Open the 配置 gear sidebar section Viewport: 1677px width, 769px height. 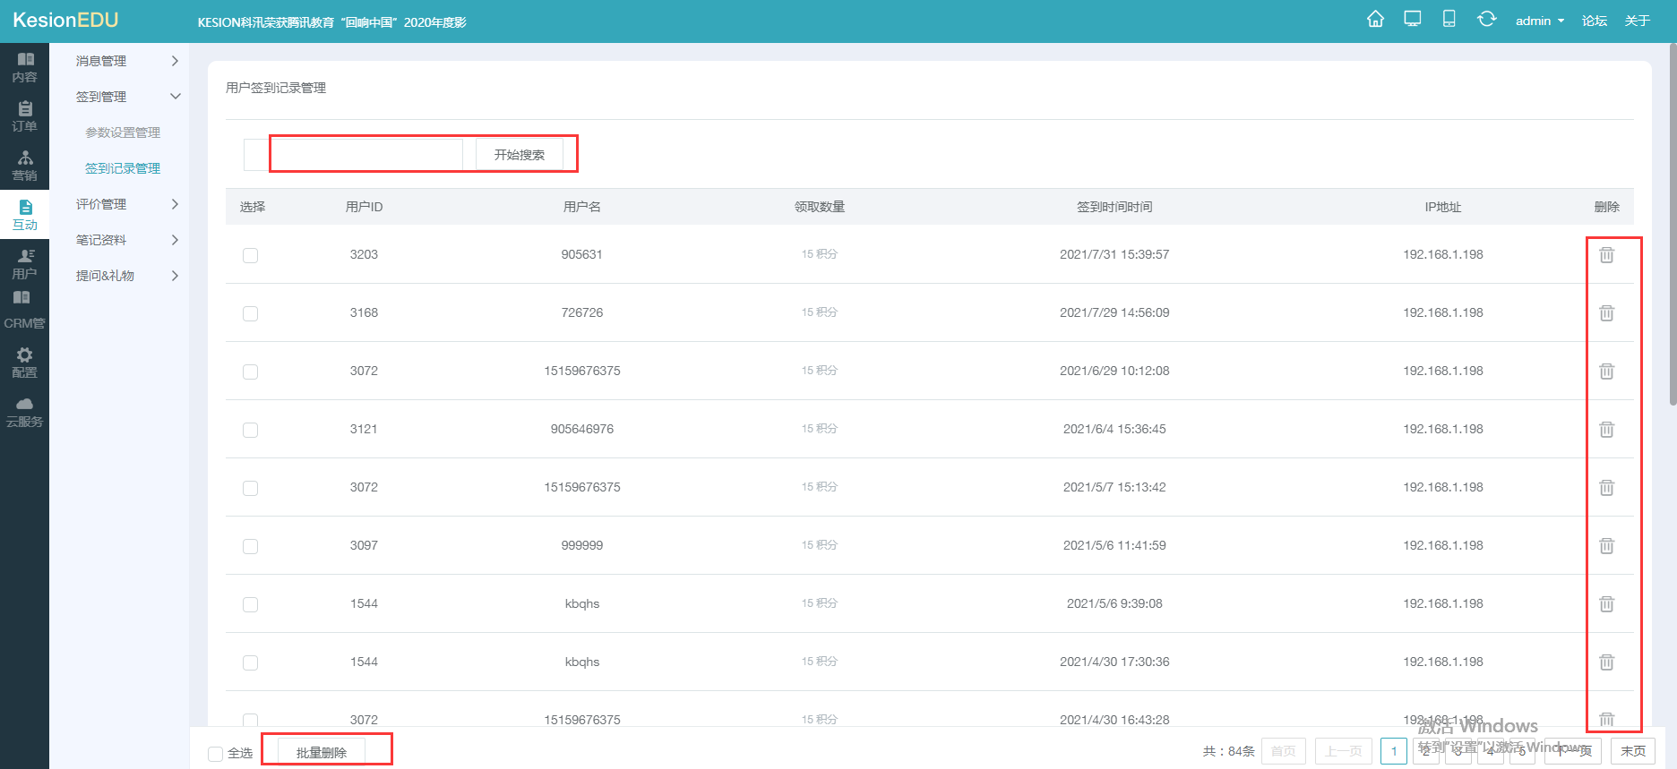click(24, 363)
